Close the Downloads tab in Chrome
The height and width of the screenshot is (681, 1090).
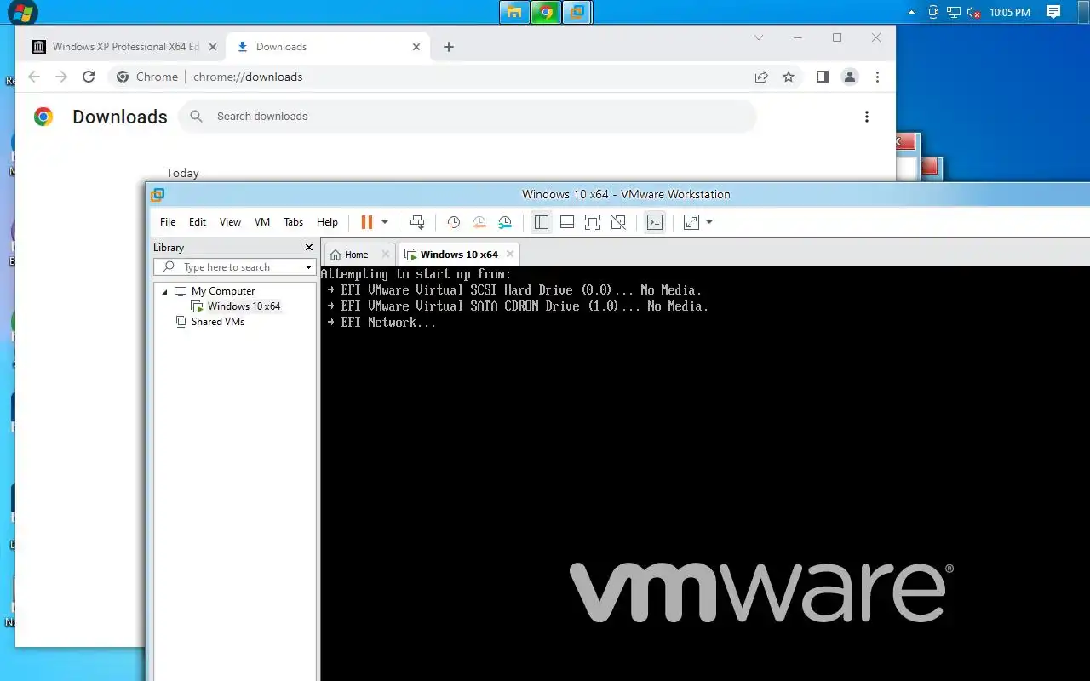(x=416, y=47)
